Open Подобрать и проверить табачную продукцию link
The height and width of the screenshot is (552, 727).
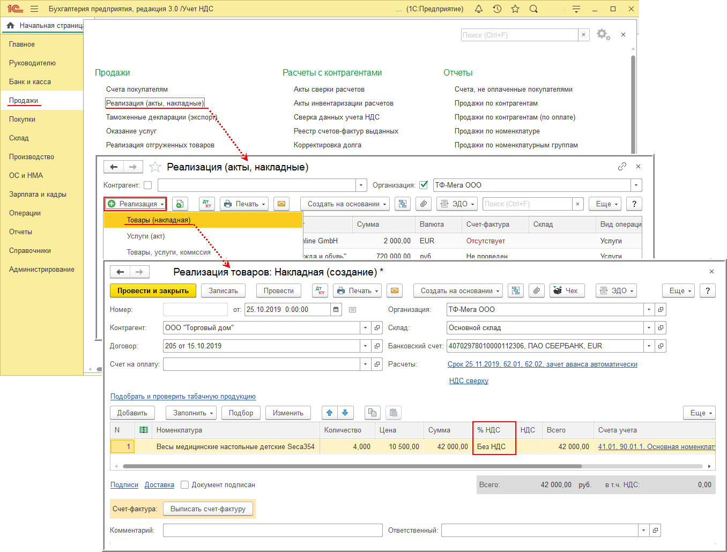[183, 396]
